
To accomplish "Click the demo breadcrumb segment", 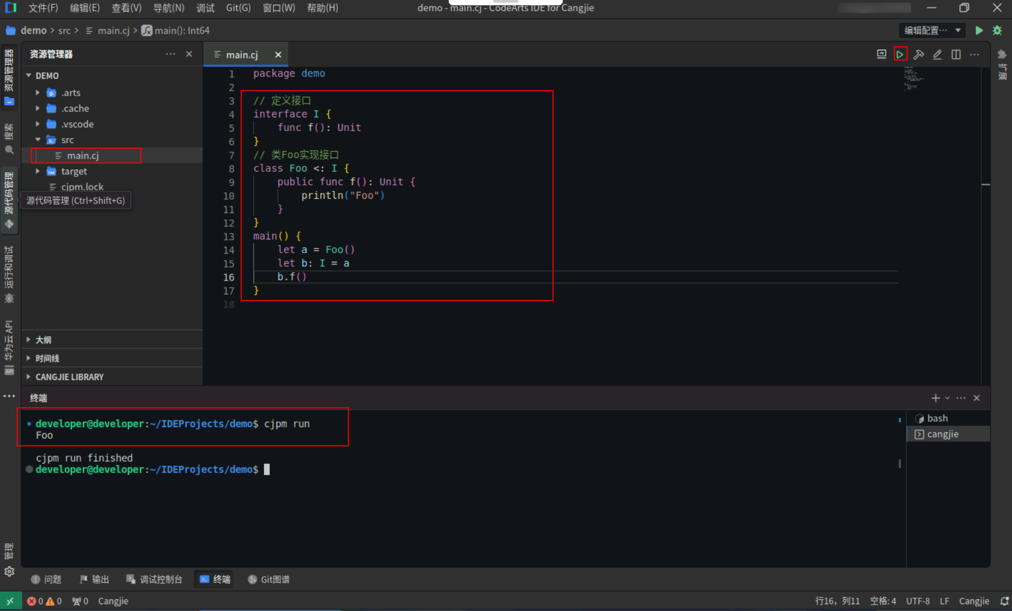I will [x=33, y=30].
